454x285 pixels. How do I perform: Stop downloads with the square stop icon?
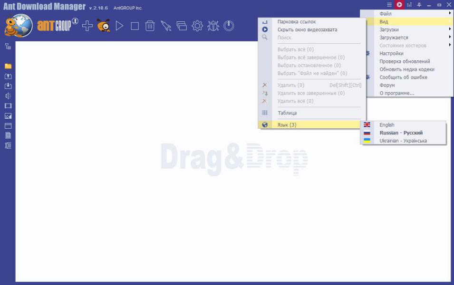135,26
